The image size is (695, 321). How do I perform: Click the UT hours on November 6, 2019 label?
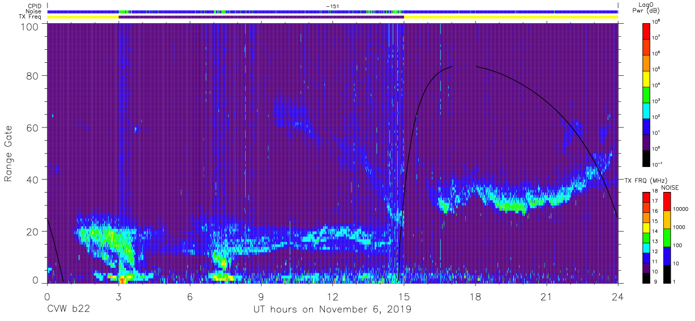[332, 310]
